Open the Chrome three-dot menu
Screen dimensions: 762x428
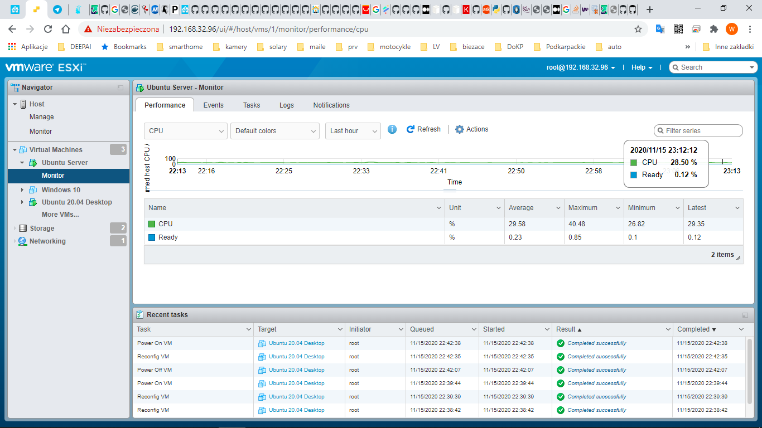(750, 29)
